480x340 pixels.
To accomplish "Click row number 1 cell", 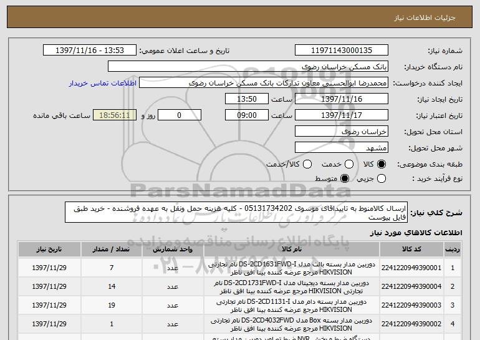I will (x=453, y=268).
